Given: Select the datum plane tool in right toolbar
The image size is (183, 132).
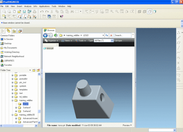Looking at the screenshot, I should click(x=178, y=43).
